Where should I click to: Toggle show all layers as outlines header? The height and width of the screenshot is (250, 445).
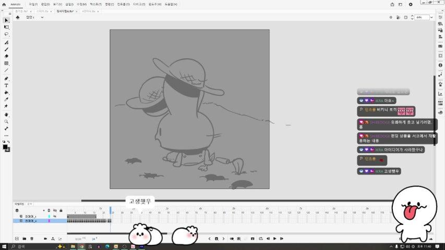tap(49, 210)
